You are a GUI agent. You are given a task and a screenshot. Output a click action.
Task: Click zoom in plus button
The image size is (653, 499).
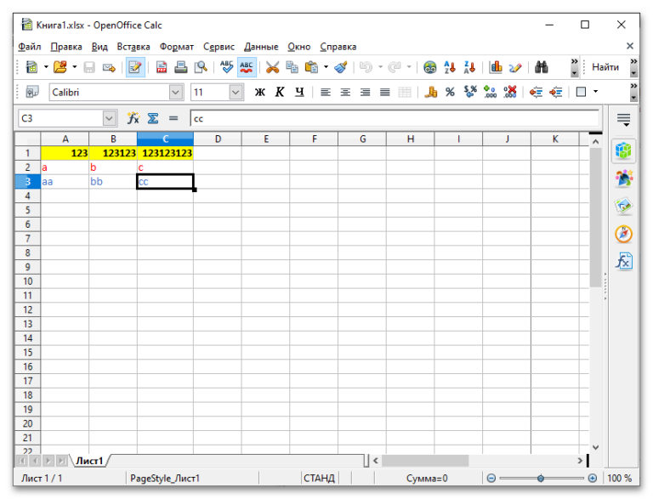[593, 479]
